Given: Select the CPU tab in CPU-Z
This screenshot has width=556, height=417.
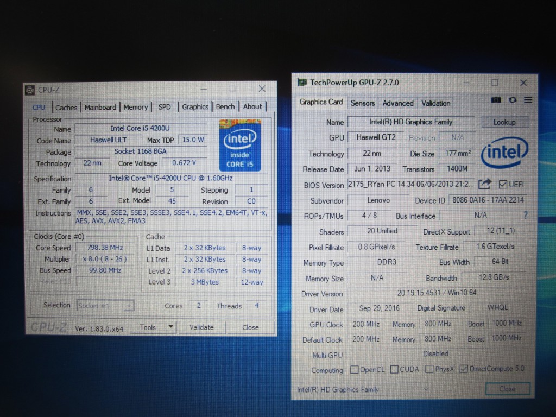Looking at the screenshot, I should pyautogui.click(x=39, y=108).
